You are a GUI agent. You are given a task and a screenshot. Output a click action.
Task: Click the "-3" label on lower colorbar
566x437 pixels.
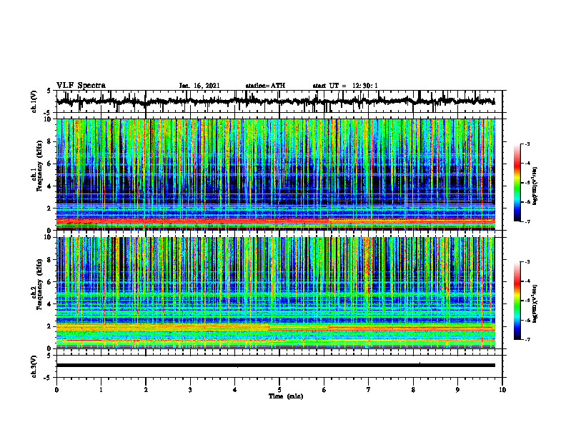527,262
